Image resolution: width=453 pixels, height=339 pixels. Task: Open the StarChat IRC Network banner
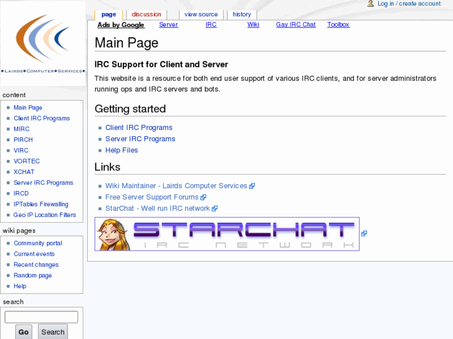coord(227,234)
